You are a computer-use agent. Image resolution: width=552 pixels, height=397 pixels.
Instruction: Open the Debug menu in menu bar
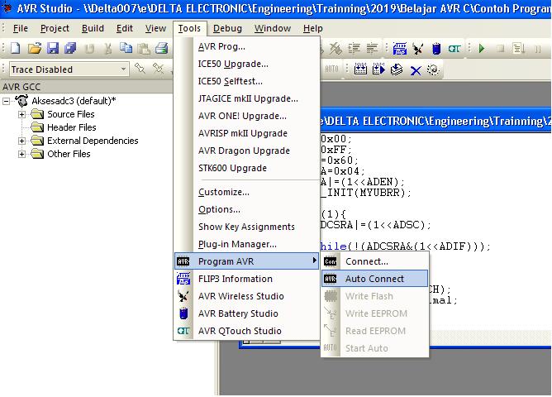point(227,28)
